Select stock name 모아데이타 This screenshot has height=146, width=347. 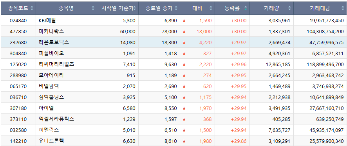coord(51,76)
